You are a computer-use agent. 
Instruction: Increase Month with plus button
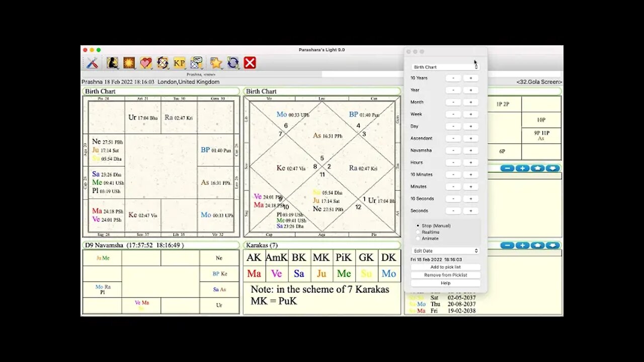click(x=471, y=102)
